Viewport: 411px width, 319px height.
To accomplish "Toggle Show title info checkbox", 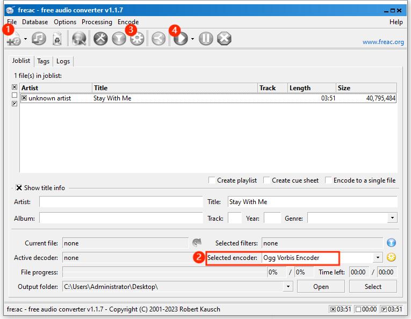I will (x=19, y=188).
